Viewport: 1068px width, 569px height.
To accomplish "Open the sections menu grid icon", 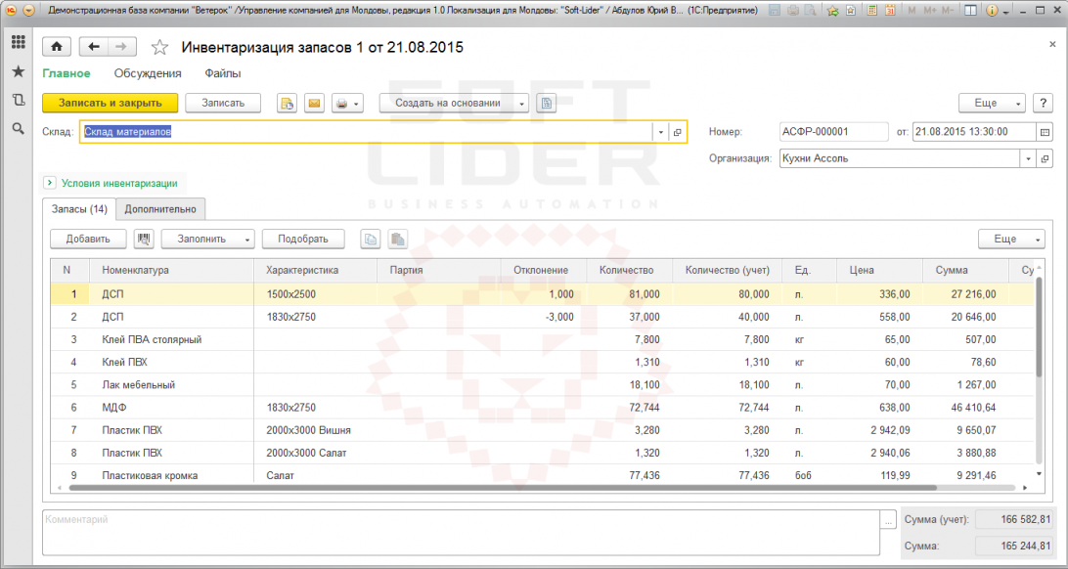I will tap(19, 42).
